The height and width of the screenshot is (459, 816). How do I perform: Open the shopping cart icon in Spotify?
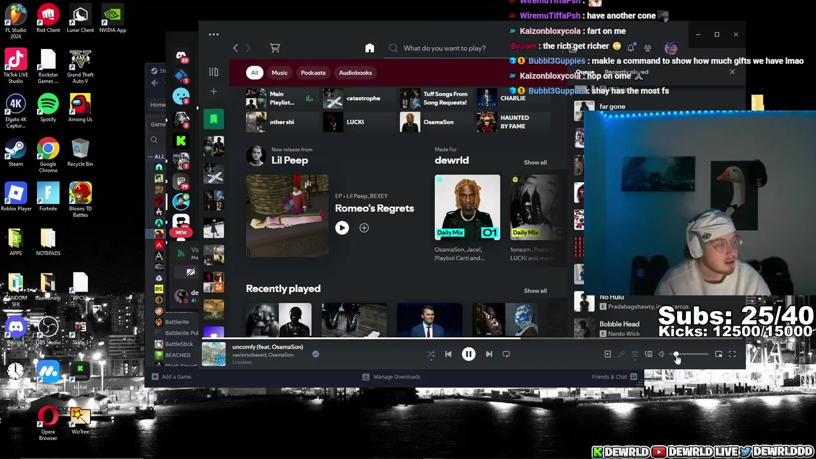tap(275, 48)
